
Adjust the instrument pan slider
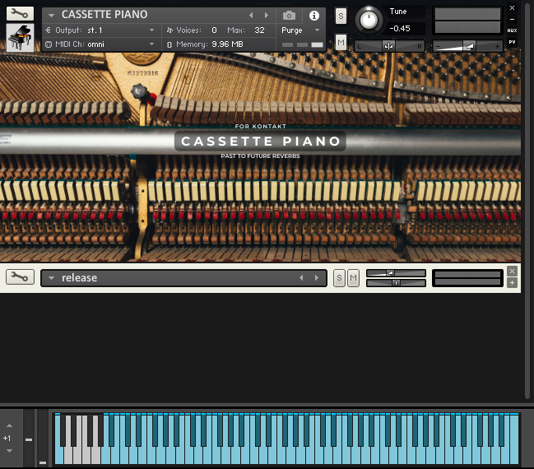(389, 46)
